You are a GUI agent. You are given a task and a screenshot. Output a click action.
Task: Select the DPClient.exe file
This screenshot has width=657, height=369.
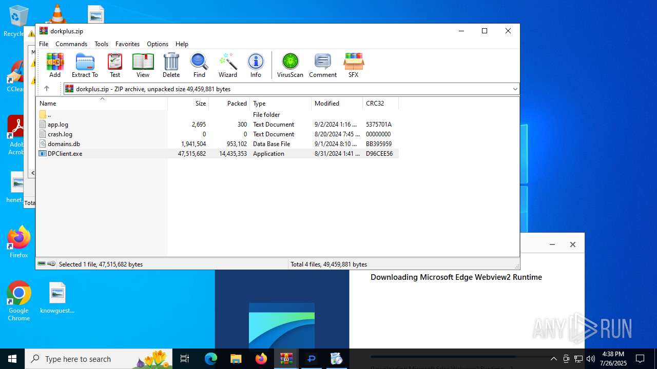218,154
